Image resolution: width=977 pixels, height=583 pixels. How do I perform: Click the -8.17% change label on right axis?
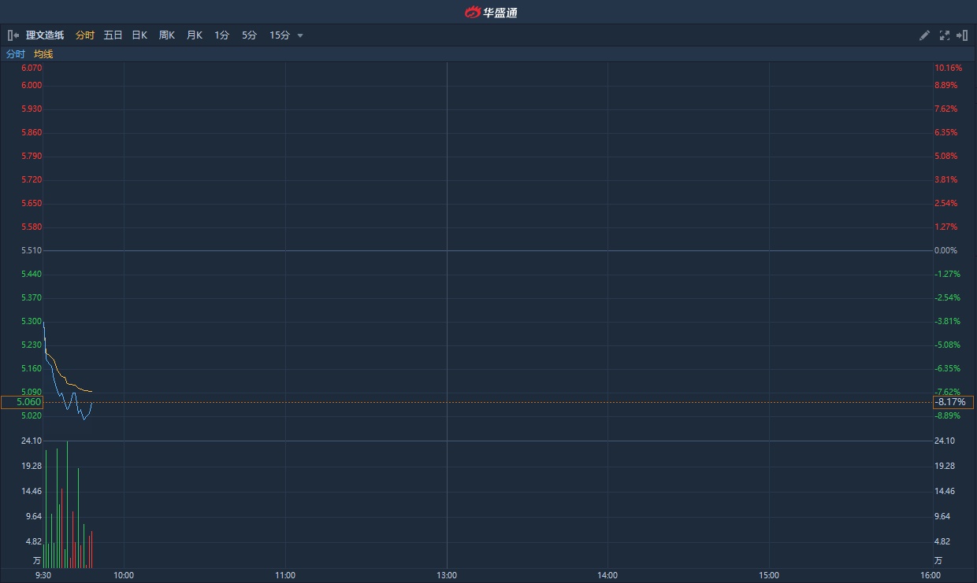(953, 402)
